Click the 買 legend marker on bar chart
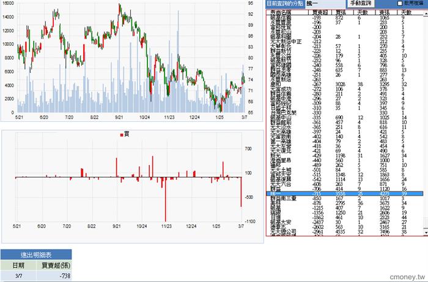428x282 pixels. 122,135
